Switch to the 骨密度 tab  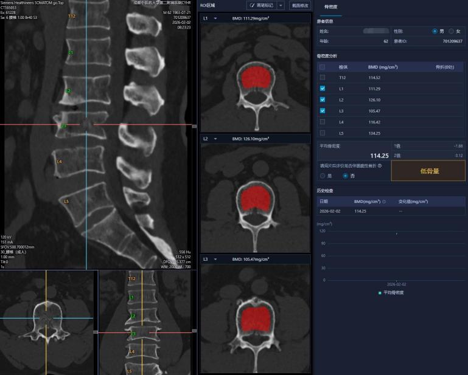click(331, 6)
